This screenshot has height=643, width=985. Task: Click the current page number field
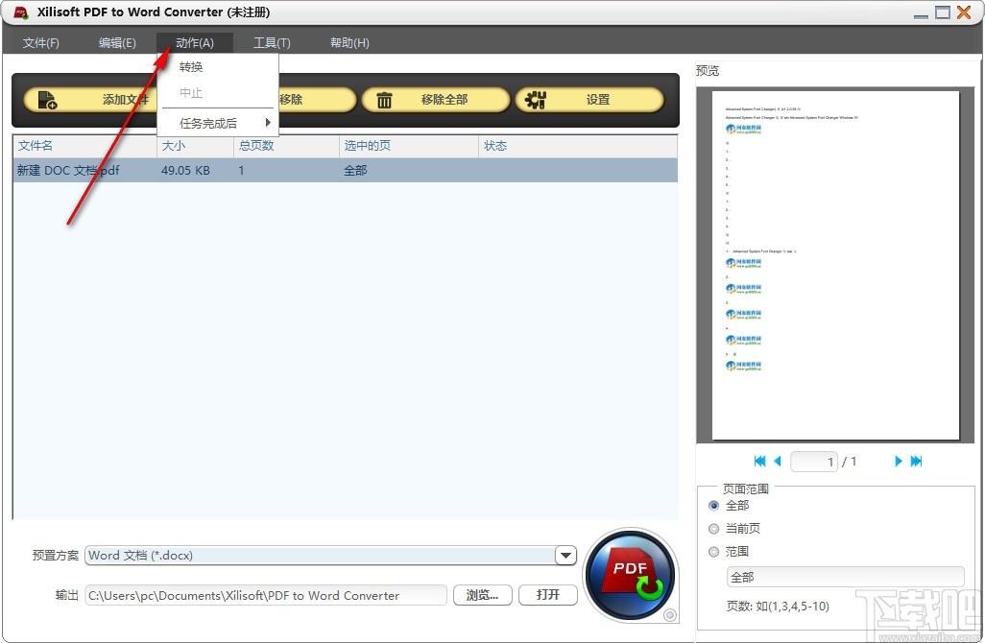(x=813, y=462)
